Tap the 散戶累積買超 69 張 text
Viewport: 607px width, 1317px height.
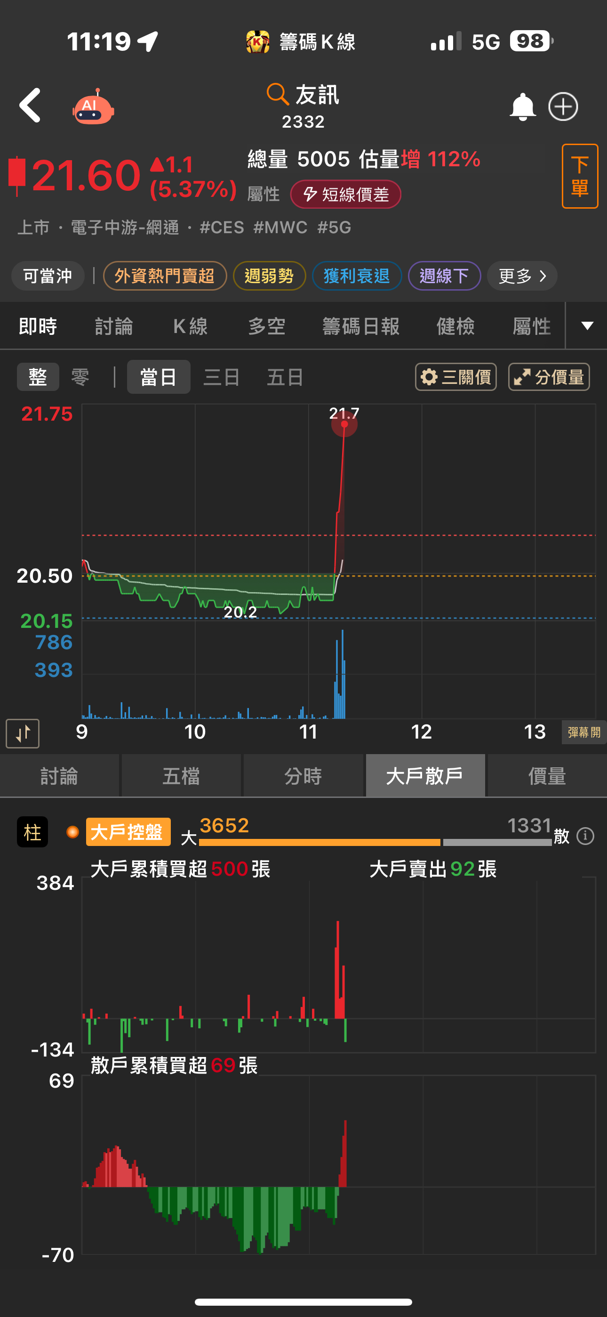[x=174, y=1065]
